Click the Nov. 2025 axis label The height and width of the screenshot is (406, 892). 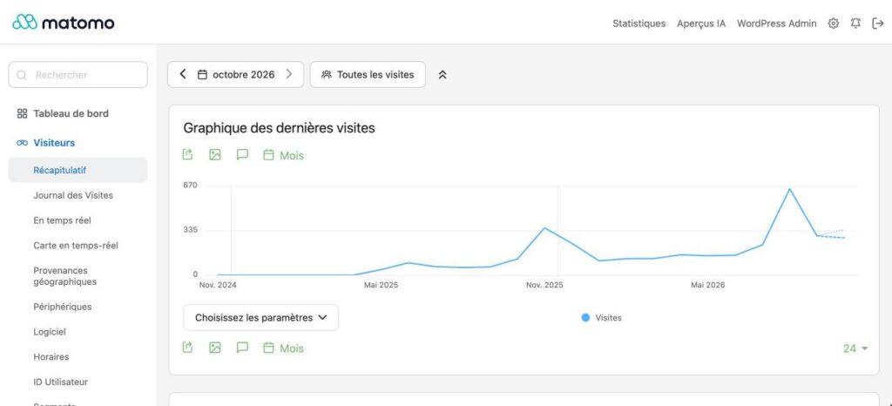pyautogui.click(x=544, y=285)
